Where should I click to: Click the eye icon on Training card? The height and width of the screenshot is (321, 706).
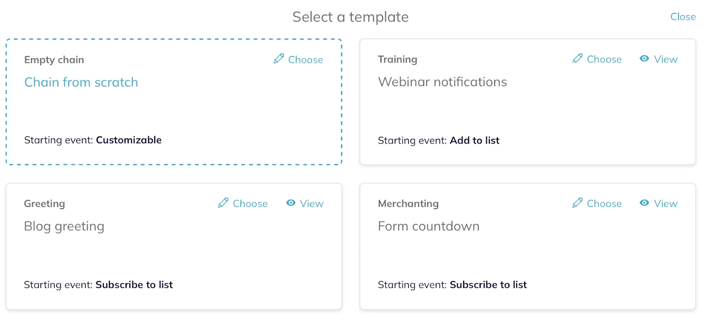point(644,58)
